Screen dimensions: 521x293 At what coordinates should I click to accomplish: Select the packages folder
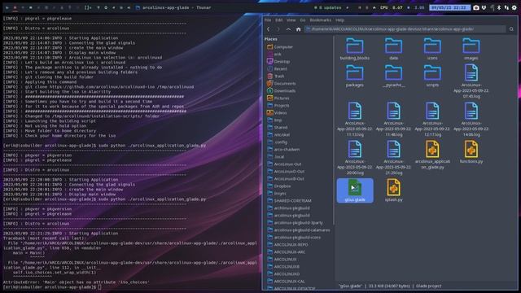tap(355, 76)
